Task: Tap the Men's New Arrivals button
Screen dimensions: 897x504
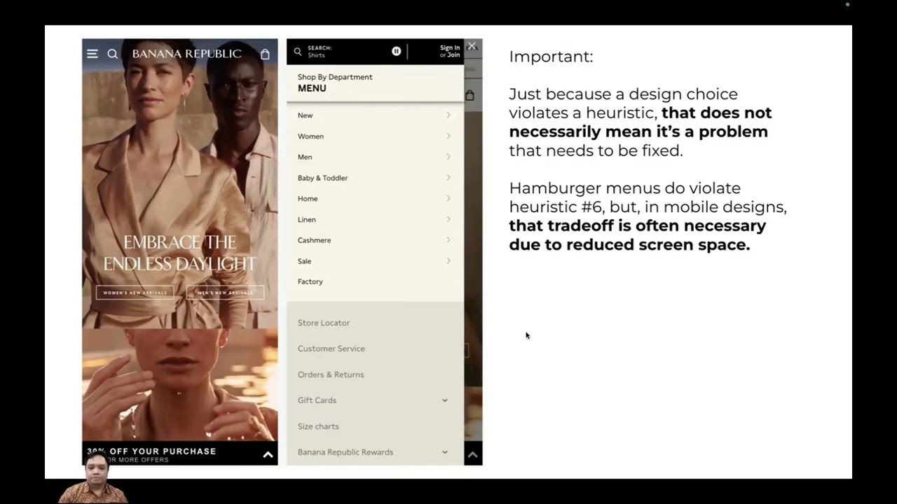Action: (x=226, y=293)
